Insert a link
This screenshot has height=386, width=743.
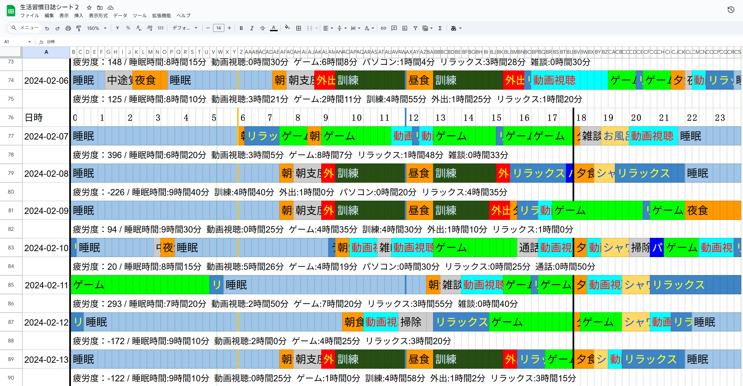[383, 28]
